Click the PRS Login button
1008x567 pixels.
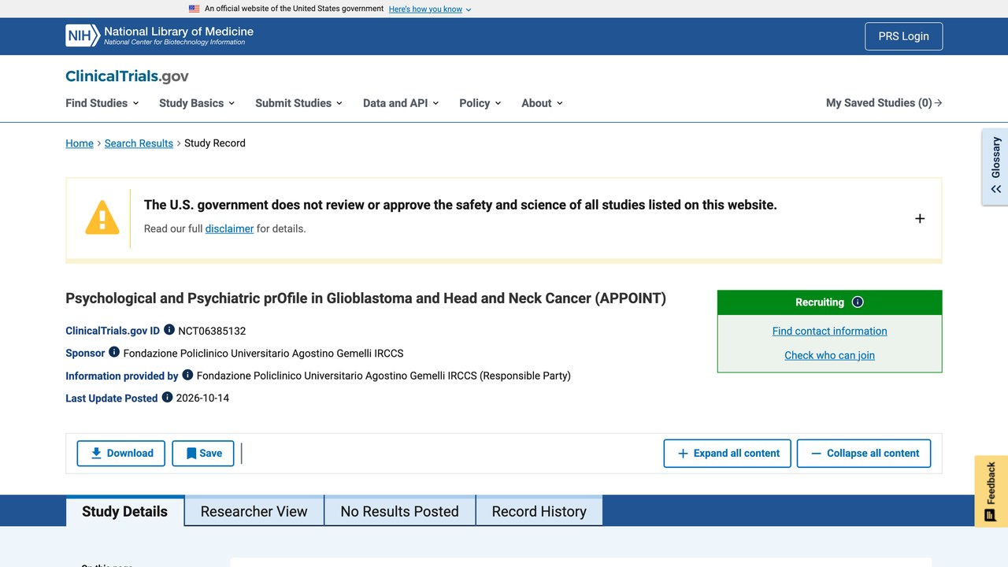pyautogui.click(x=904, y=36)
